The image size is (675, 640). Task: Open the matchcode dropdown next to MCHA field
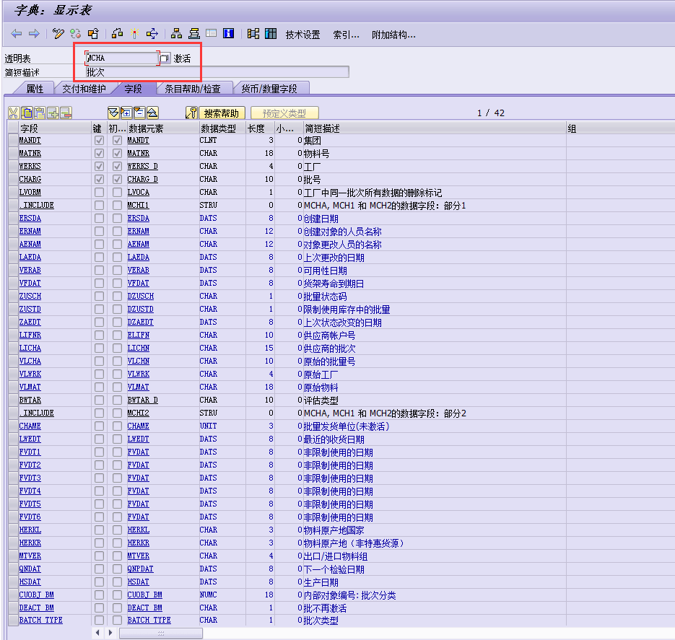tap(165, 57)
